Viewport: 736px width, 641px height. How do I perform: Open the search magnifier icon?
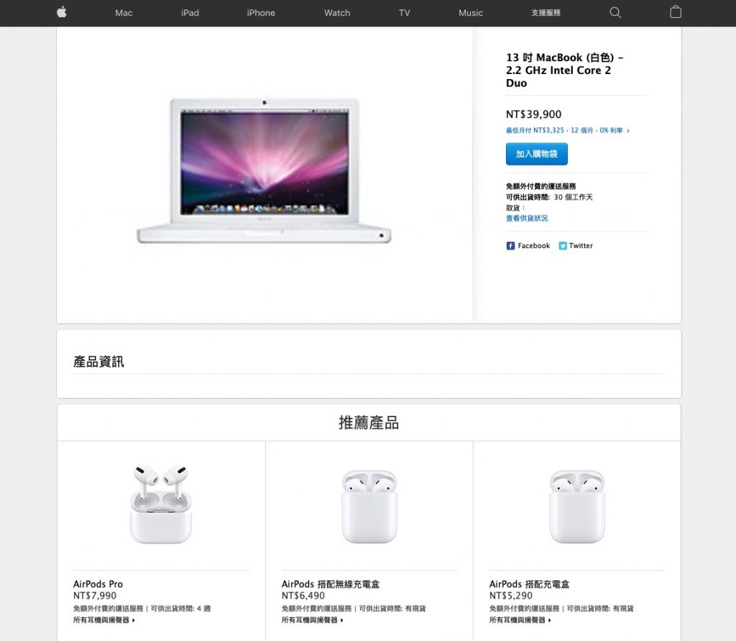pyautogui.click(x=615, y=13)
